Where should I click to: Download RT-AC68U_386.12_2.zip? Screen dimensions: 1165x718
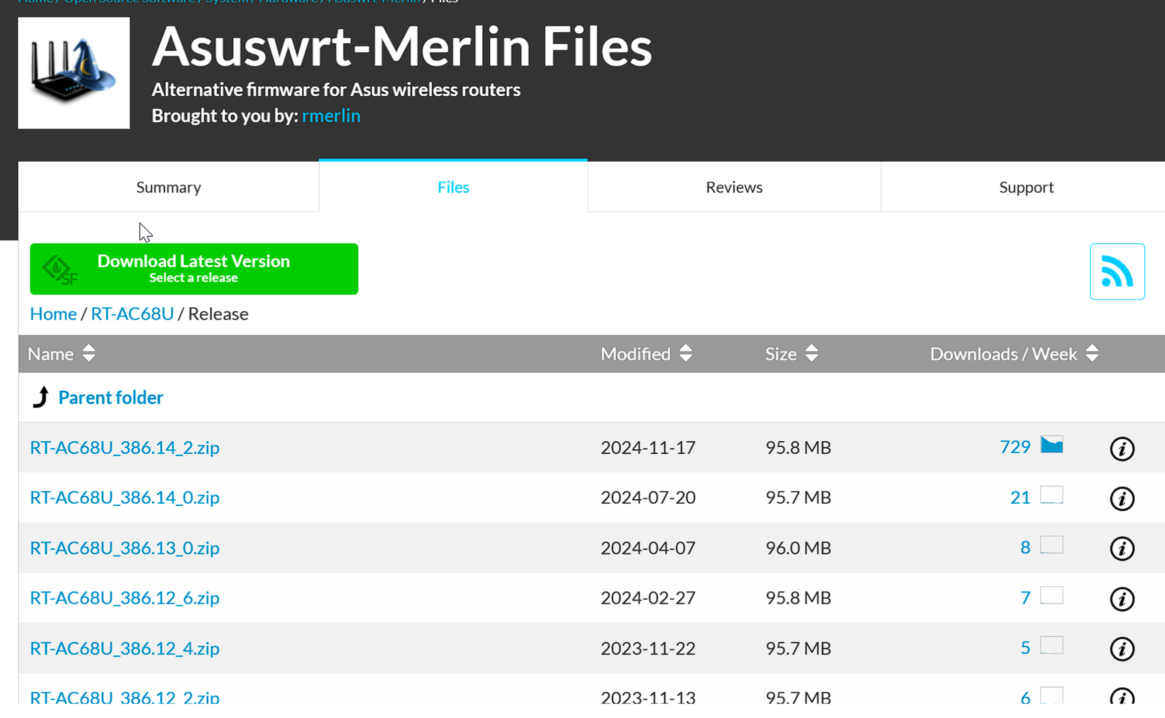click(x=125, y=697)
